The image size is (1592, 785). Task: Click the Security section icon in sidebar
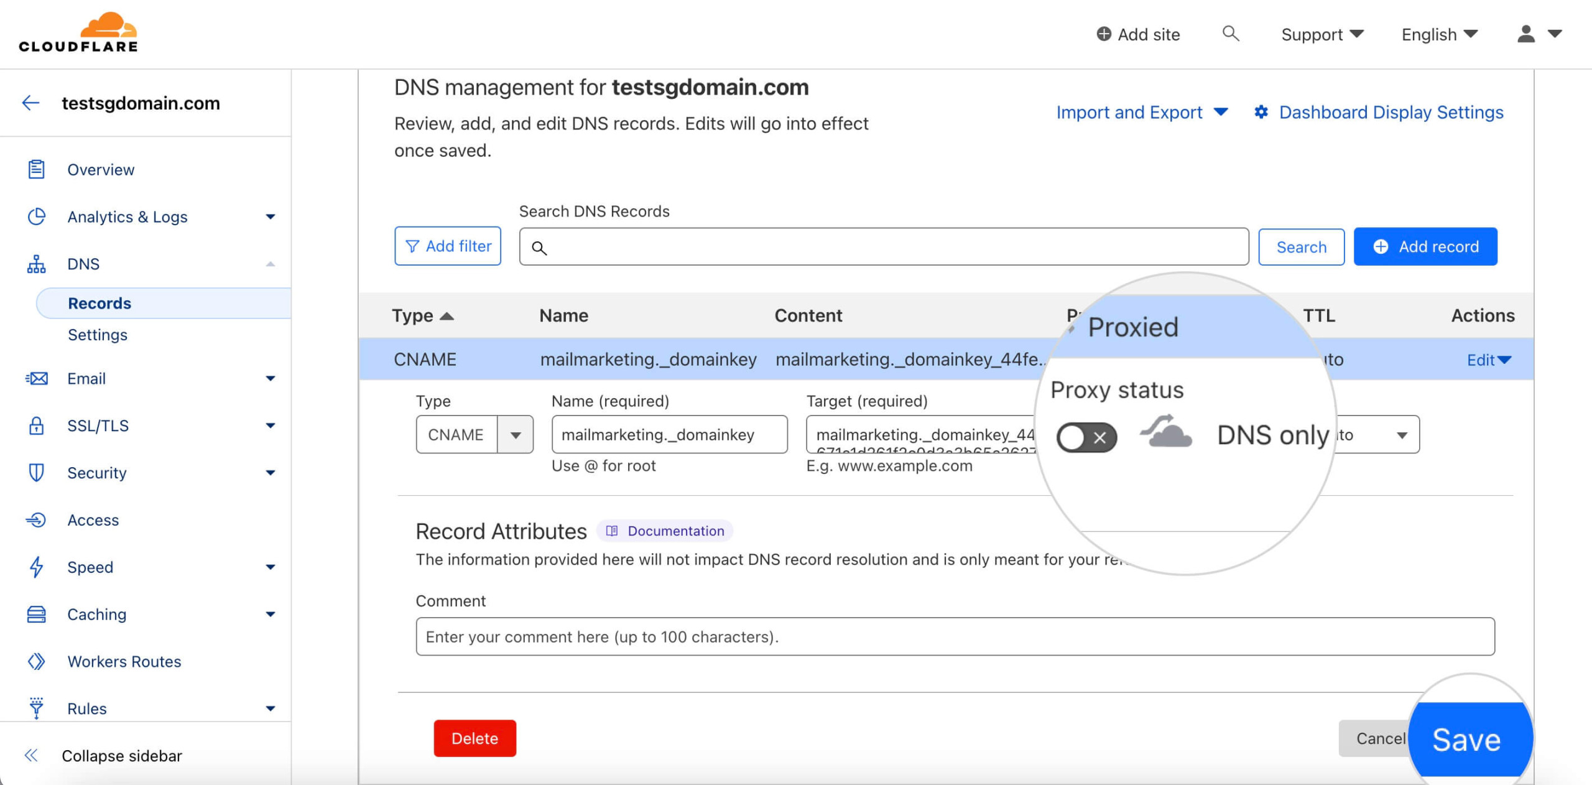(35, 472)
